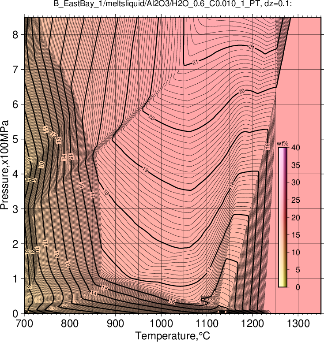The height and width of the screenshot is (342, 324).
Task: Pick the colorbar tick label 35
Action: [296, 165]
